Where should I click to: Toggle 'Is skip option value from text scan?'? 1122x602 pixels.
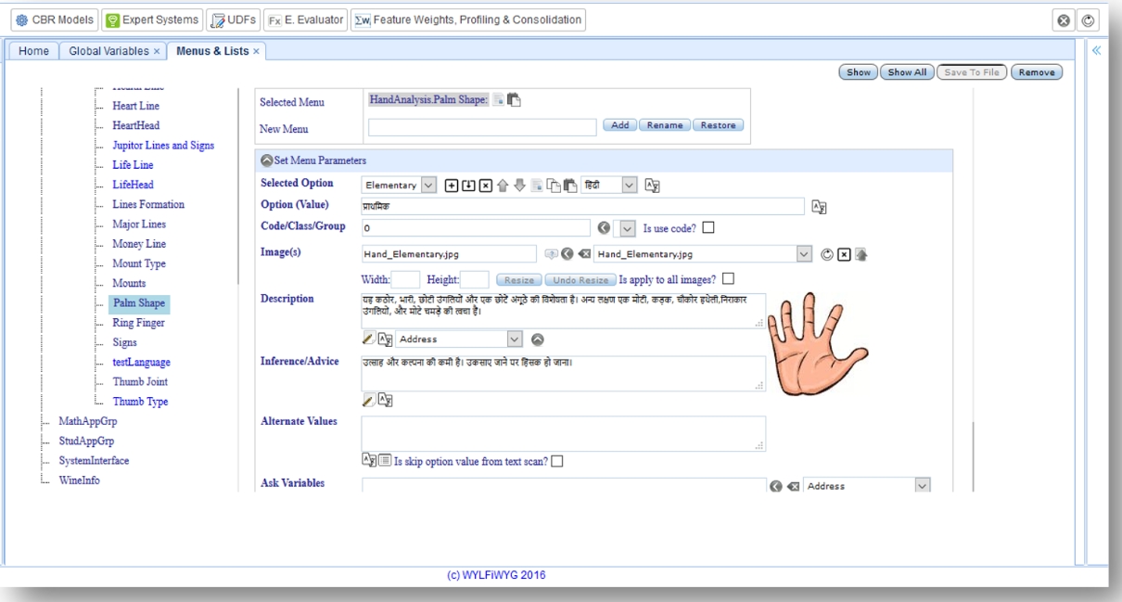point(557,461)
